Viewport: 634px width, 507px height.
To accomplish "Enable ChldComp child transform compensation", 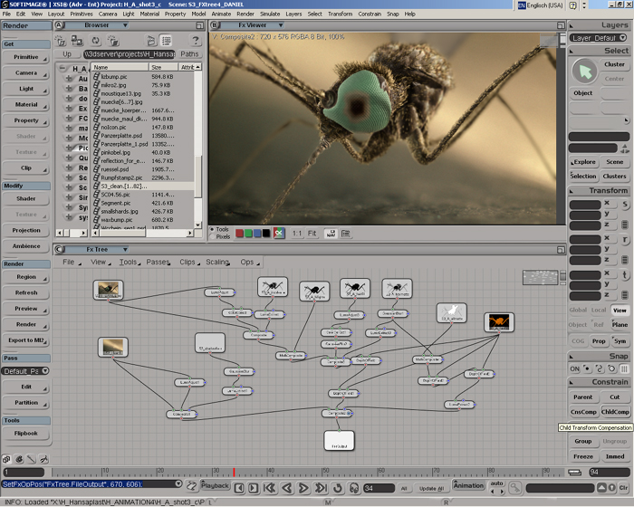I will (615, 412).
